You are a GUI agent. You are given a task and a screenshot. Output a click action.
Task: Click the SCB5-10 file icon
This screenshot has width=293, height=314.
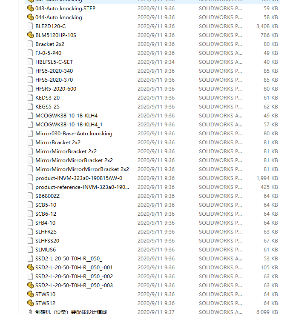[x=30, y=205]
